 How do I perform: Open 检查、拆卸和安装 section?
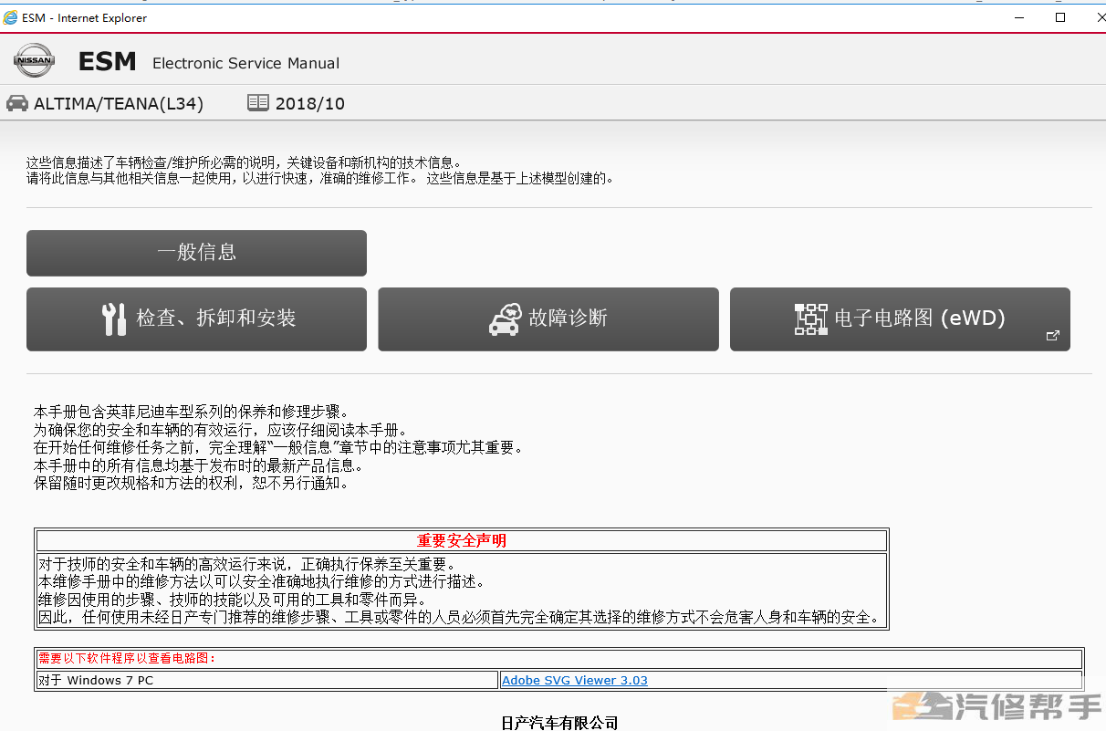196,319
